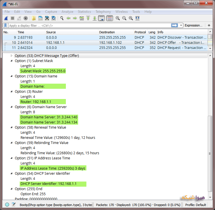Sort packets by Time column header

tap(31, 32)
